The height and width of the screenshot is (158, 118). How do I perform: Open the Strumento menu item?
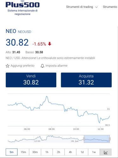click(110, 7)
